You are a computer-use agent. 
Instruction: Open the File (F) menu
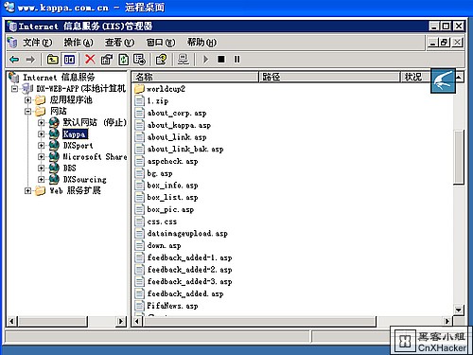pos(38,43)
